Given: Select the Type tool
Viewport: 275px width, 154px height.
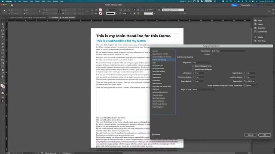Looking at the screenshot, I should pyautogui.click(x=3, y=37).
